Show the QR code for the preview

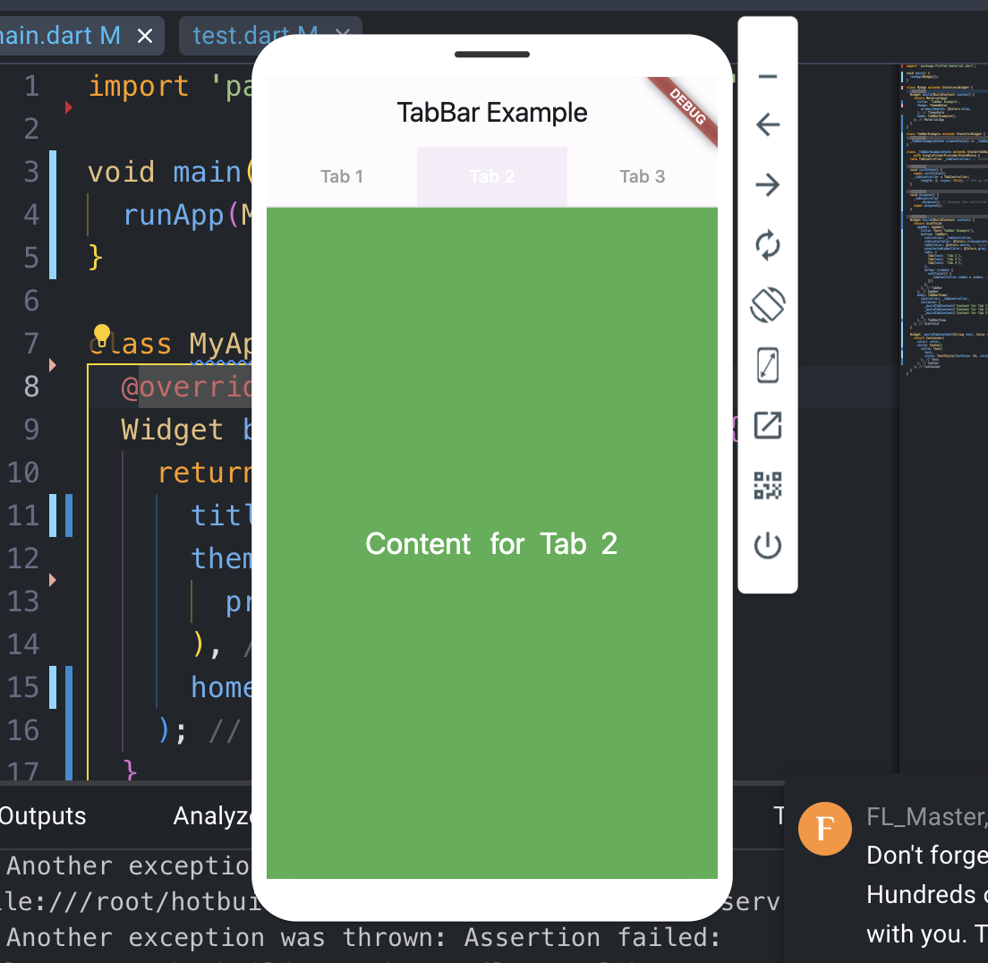click(x=768, y=486)
